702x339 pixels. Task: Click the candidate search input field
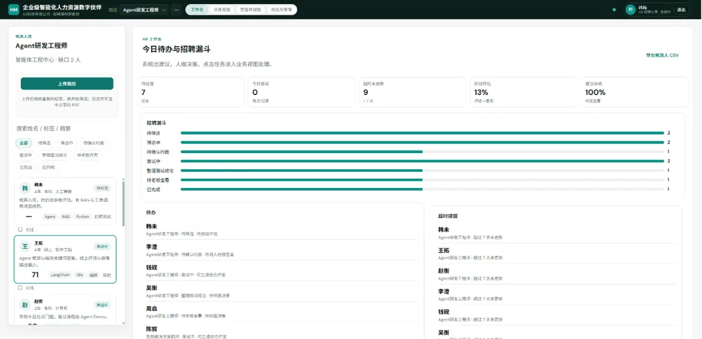[x=66, y=129]
